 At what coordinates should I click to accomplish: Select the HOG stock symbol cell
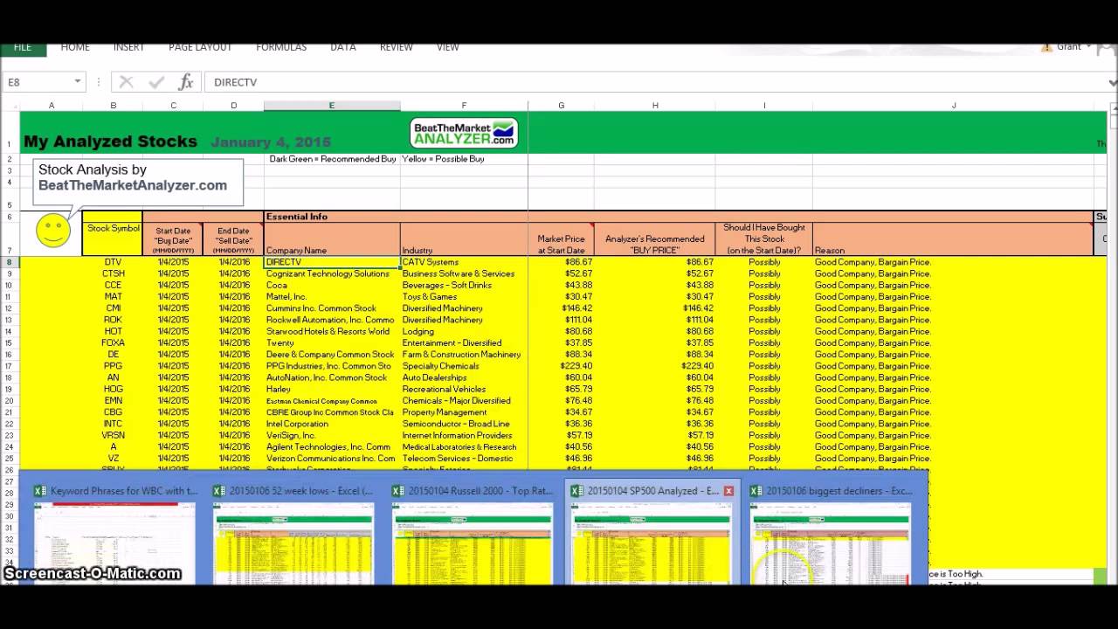point(113,389)
